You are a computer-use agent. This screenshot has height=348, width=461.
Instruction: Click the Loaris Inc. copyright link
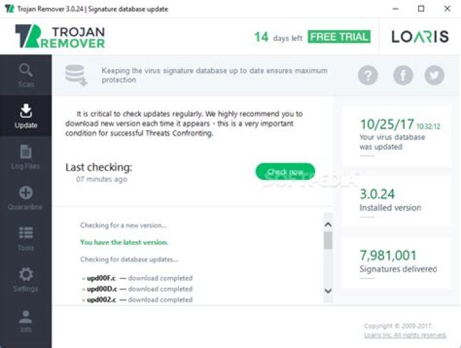[x=405, y=335]
